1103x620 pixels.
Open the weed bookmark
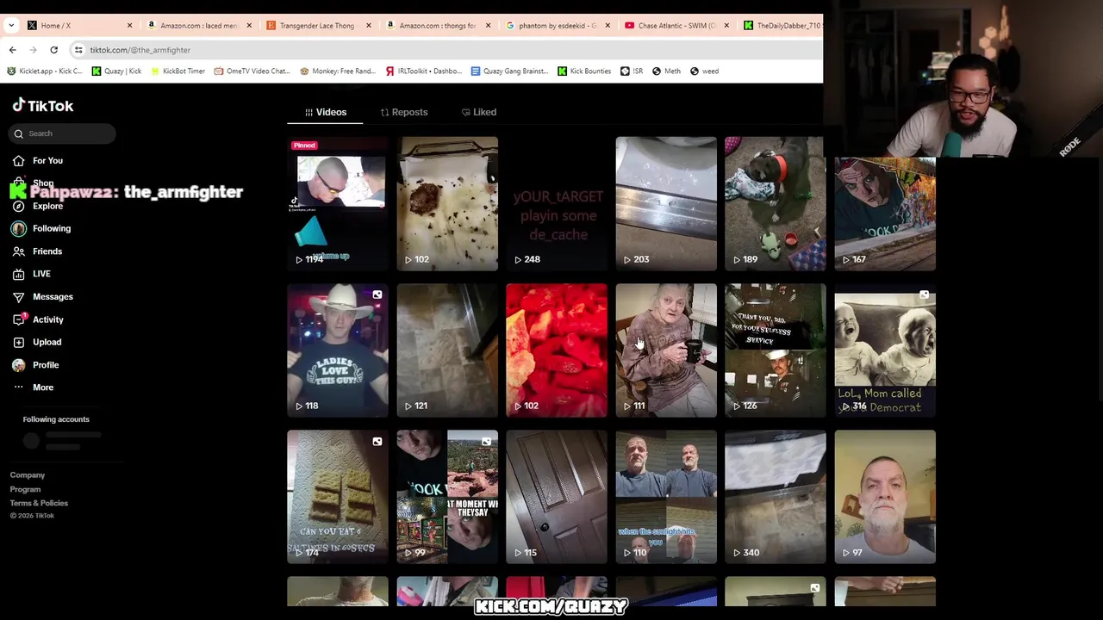(x=704, y=71)
